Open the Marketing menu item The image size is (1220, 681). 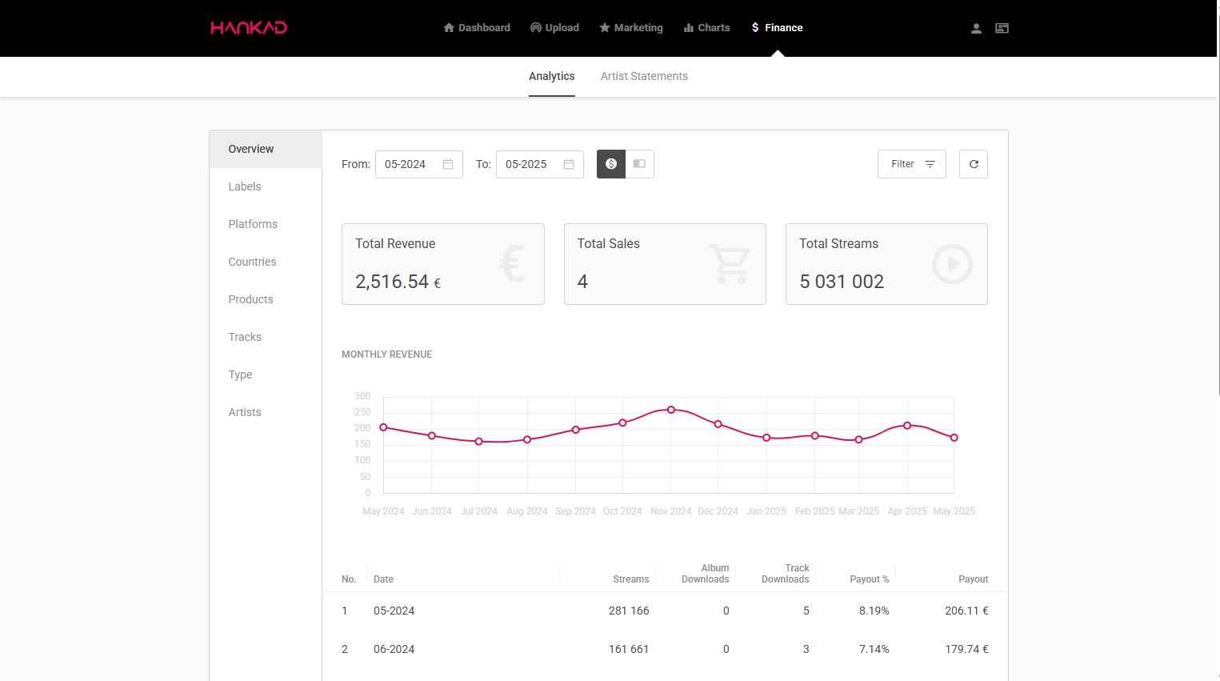click(631, 27)
